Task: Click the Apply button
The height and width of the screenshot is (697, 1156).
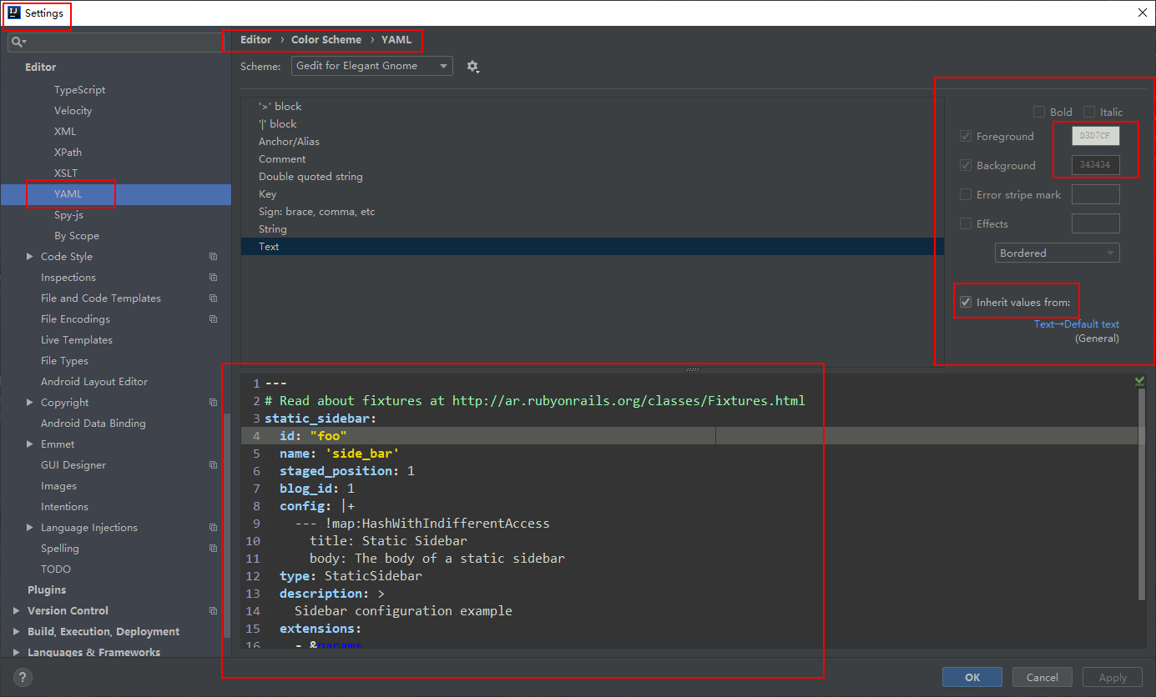Action: click(x=1113, y=677)
